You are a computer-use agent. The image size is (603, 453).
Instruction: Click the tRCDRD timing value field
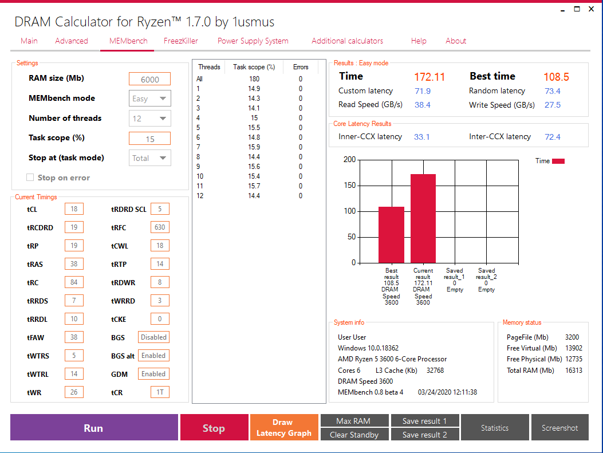pos(74,227)
